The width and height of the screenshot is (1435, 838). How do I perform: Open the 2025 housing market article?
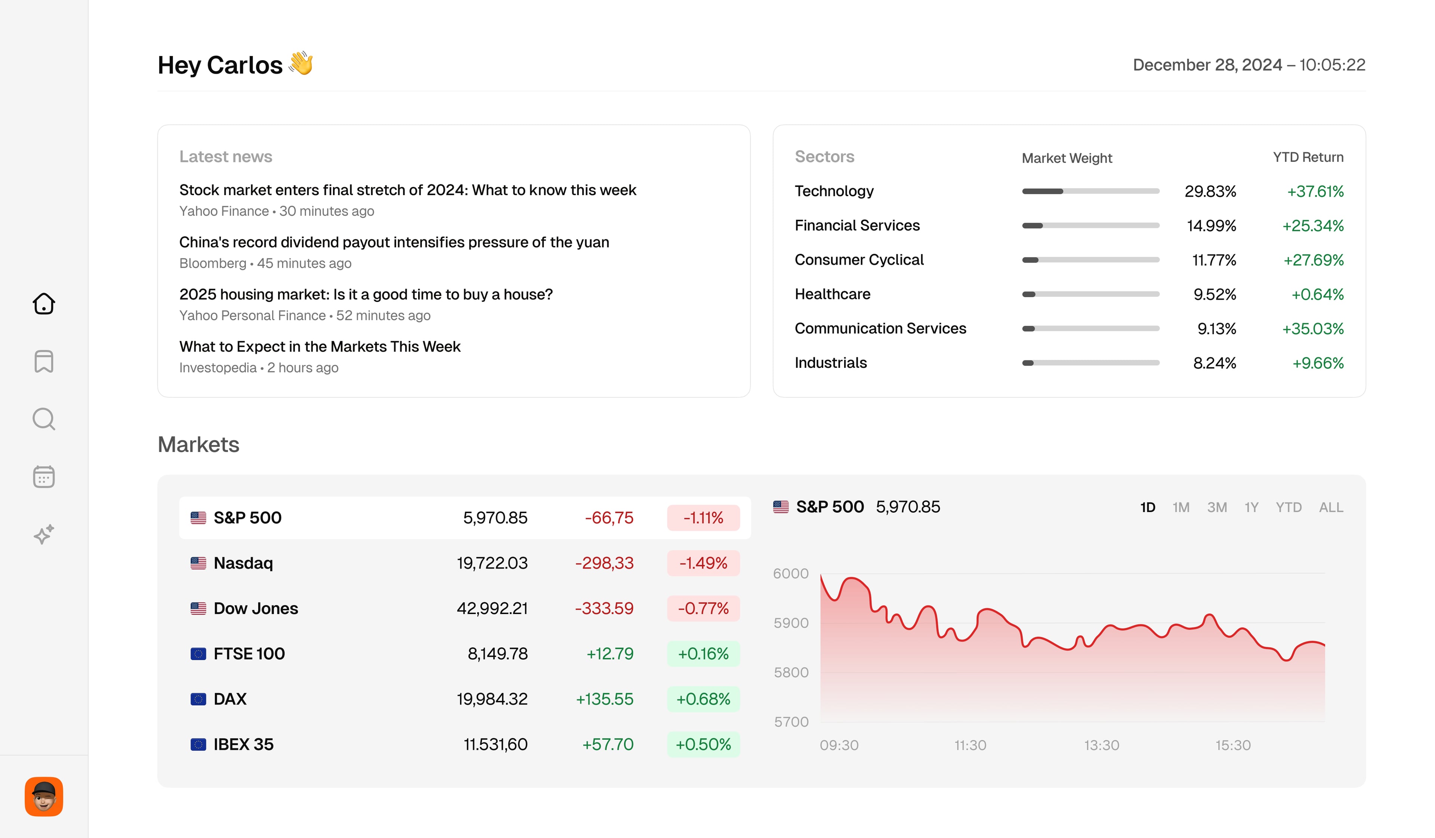365,294
